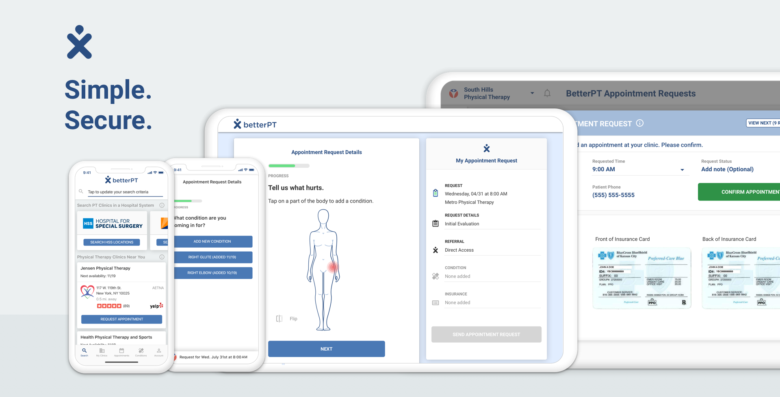
Task: Open the Back of Insurance Card image
Action: pyautogui.click(x=741, y=278)
